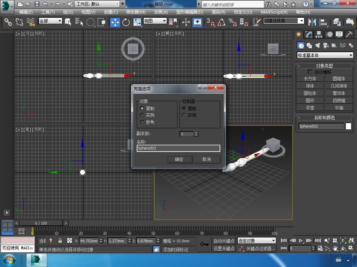This screenshot has width=357, height=267.
Task: Click the Select and Link chain icon
Action: (8, 22)
